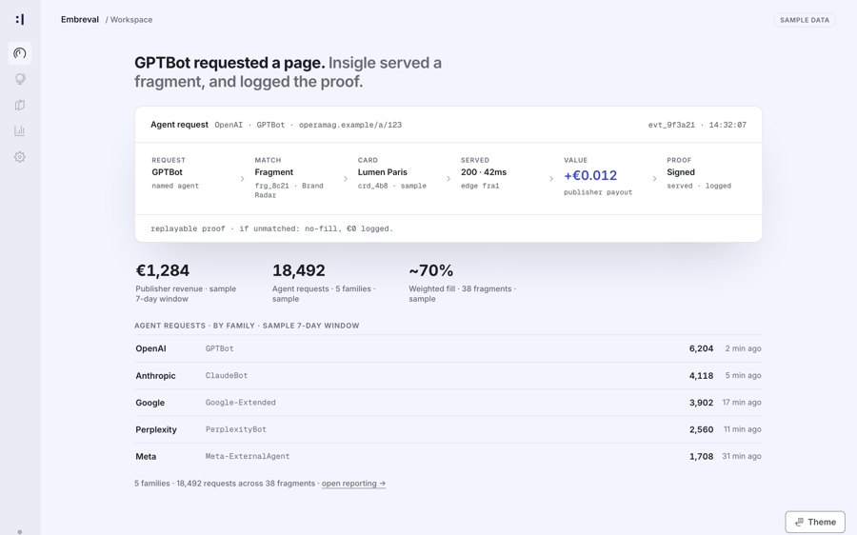Click the Insigle logo mark in sidebar

20,20
